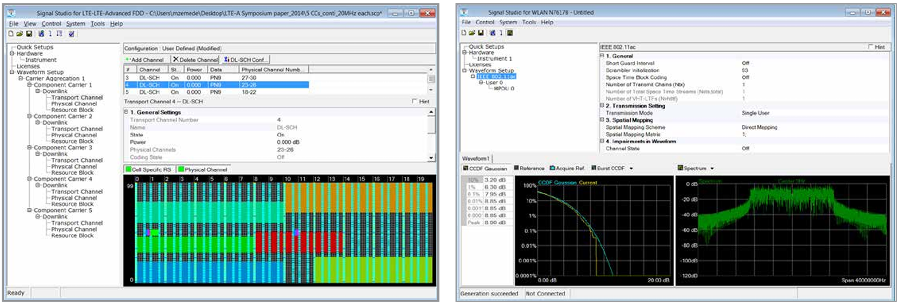
Task: Open dropdown arrow next to Burst CCDF
Action: pos(631,169)
